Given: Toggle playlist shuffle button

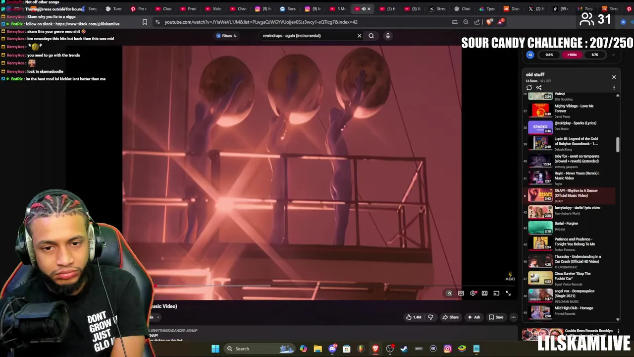Looking at the screenshot, I should 539,88.
